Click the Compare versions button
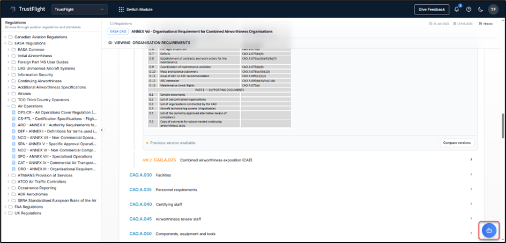This screenshot has height=243, width=506. 457,143
